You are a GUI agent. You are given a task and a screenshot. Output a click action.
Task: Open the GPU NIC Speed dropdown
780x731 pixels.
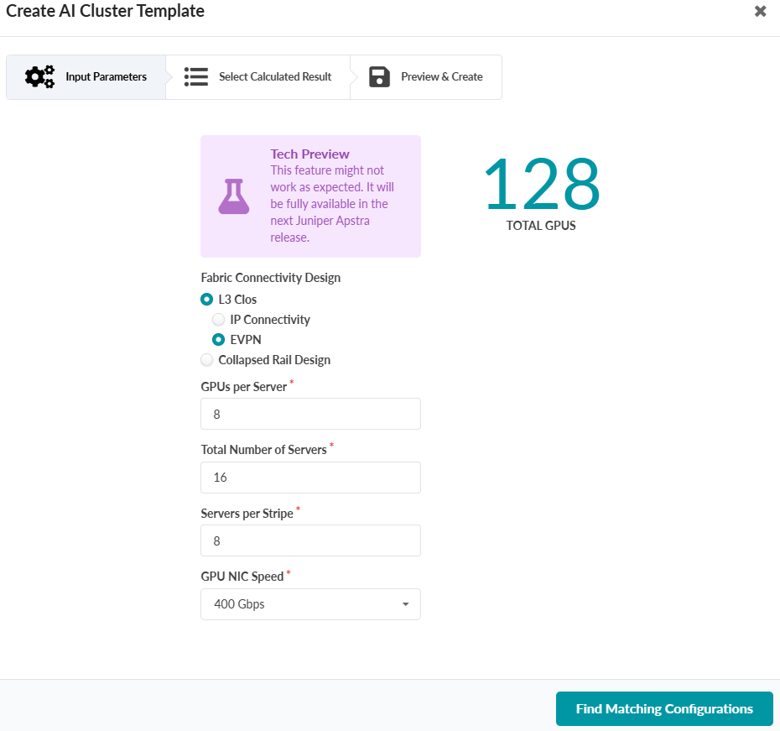pos(310,604)
